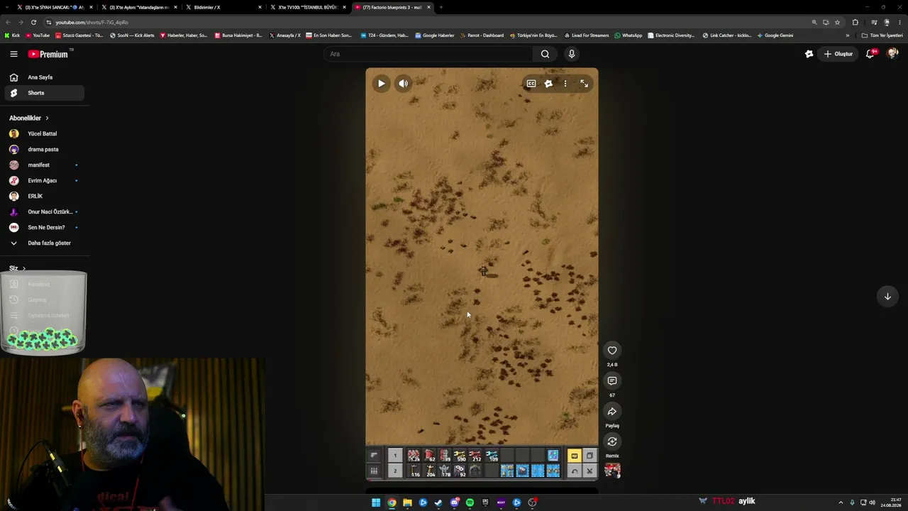
Task: Share this Short via Paylaş
Action: point(612,412)
